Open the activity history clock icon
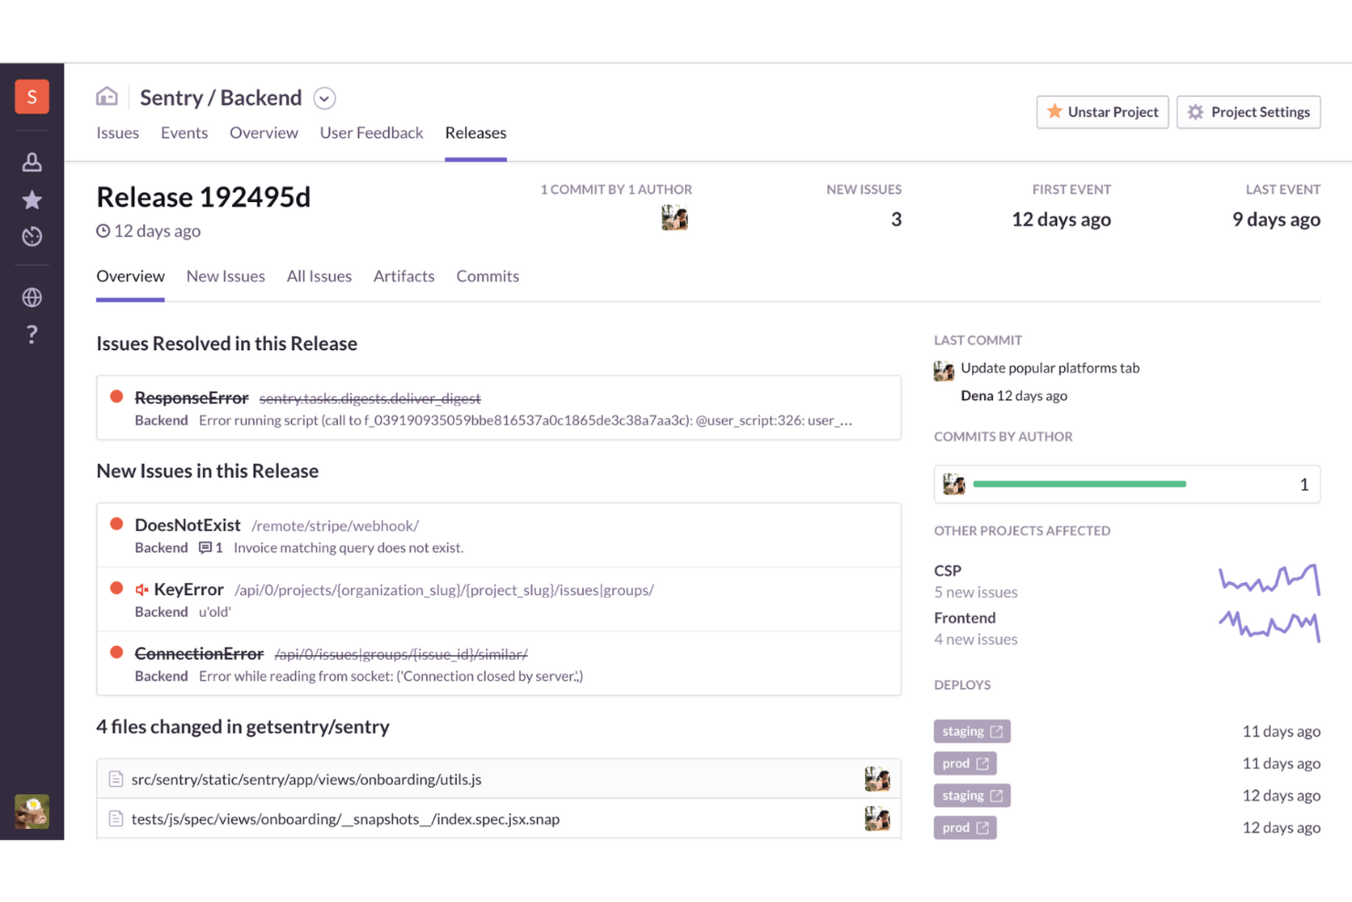The image size is (1352, 902). (31, 236)
